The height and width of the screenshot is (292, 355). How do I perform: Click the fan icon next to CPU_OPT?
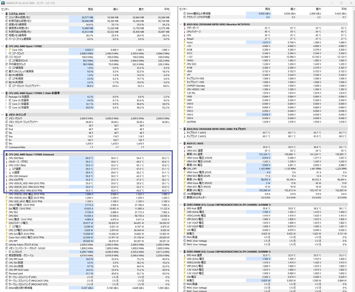(185, 169)
